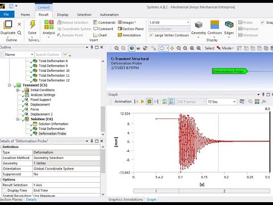Toggle Display Time checkbox in details
The height and width of the screenshot is (205, 273).
coord(5,190)
